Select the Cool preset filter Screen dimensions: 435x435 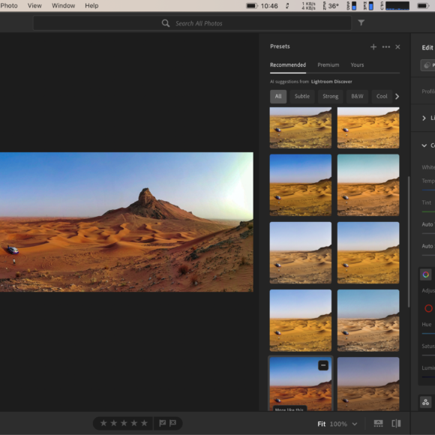tap(382, 96)
